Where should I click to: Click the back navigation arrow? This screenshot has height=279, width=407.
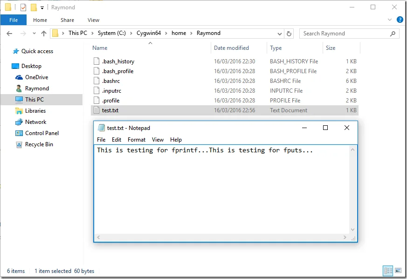[x=10, y=33]
